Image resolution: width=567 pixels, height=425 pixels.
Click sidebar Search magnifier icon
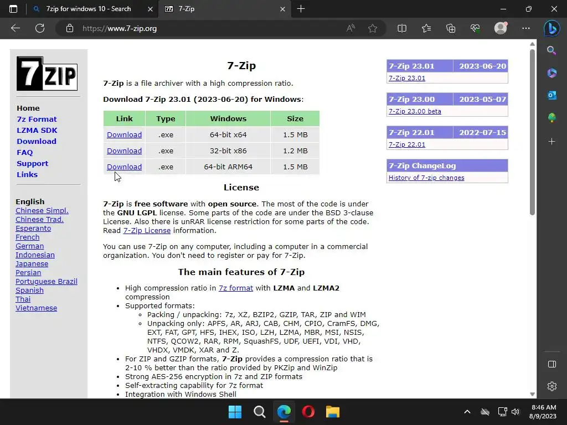click(x=551, y=50)
